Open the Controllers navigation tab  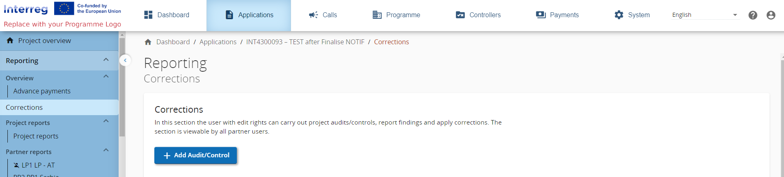pyautogui.click(x=478, y=15)
